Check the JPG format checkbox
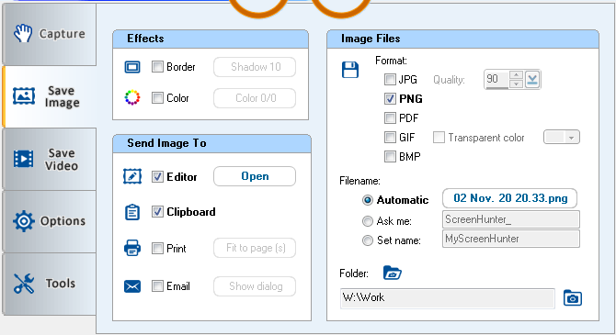The height and width of the screenshot is (335, 616). point(390,80)
